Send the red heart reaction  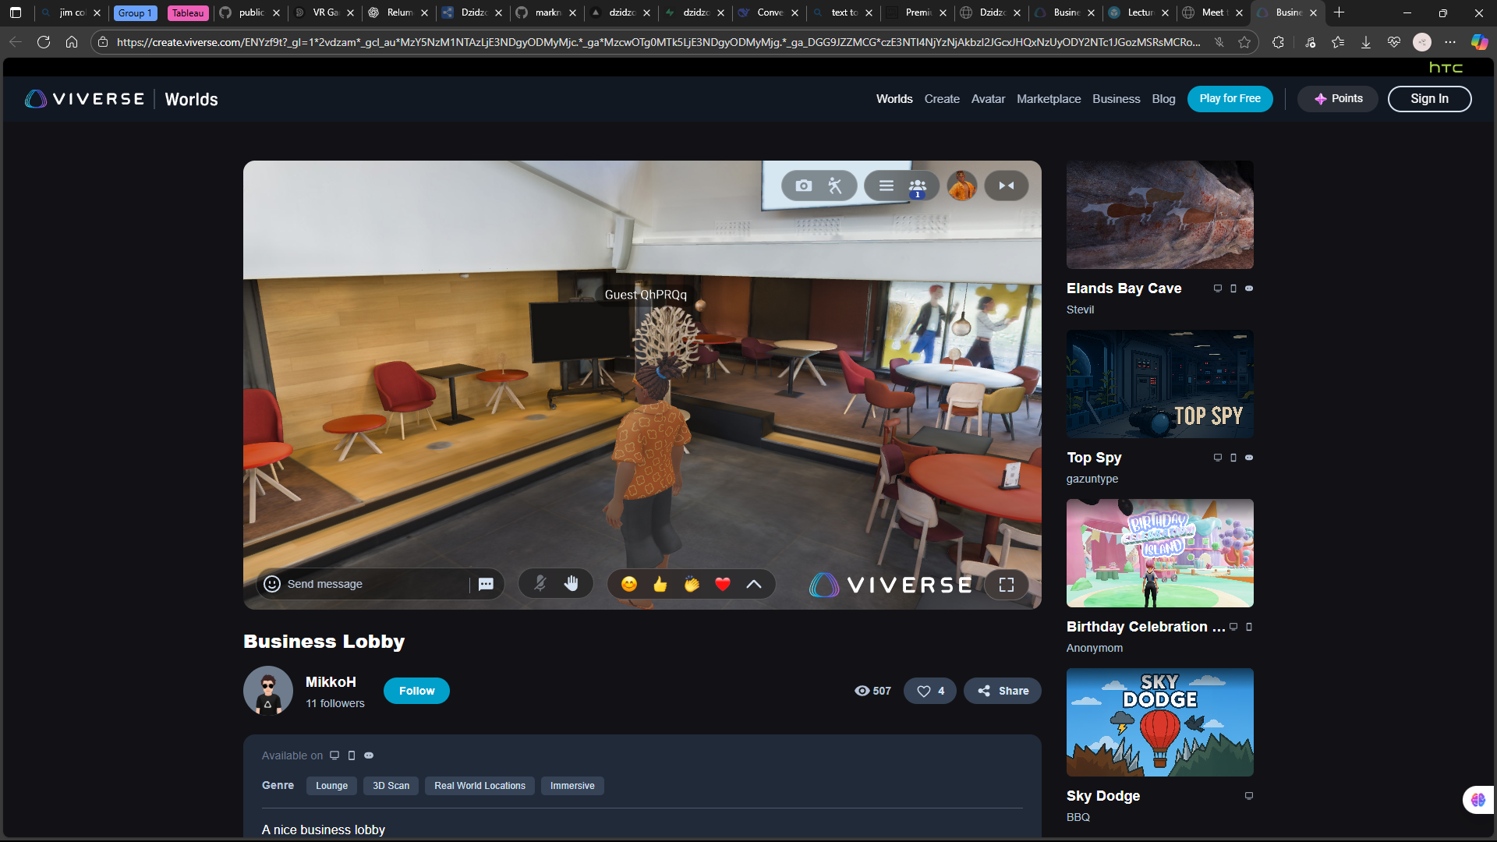point(723,584)
